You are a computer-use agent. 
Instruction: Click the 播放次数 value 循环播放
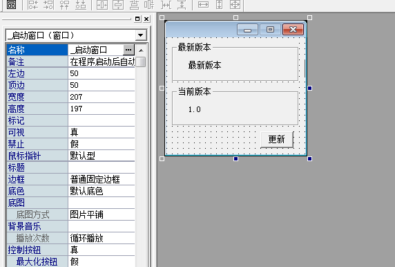(x=102, y=238)
